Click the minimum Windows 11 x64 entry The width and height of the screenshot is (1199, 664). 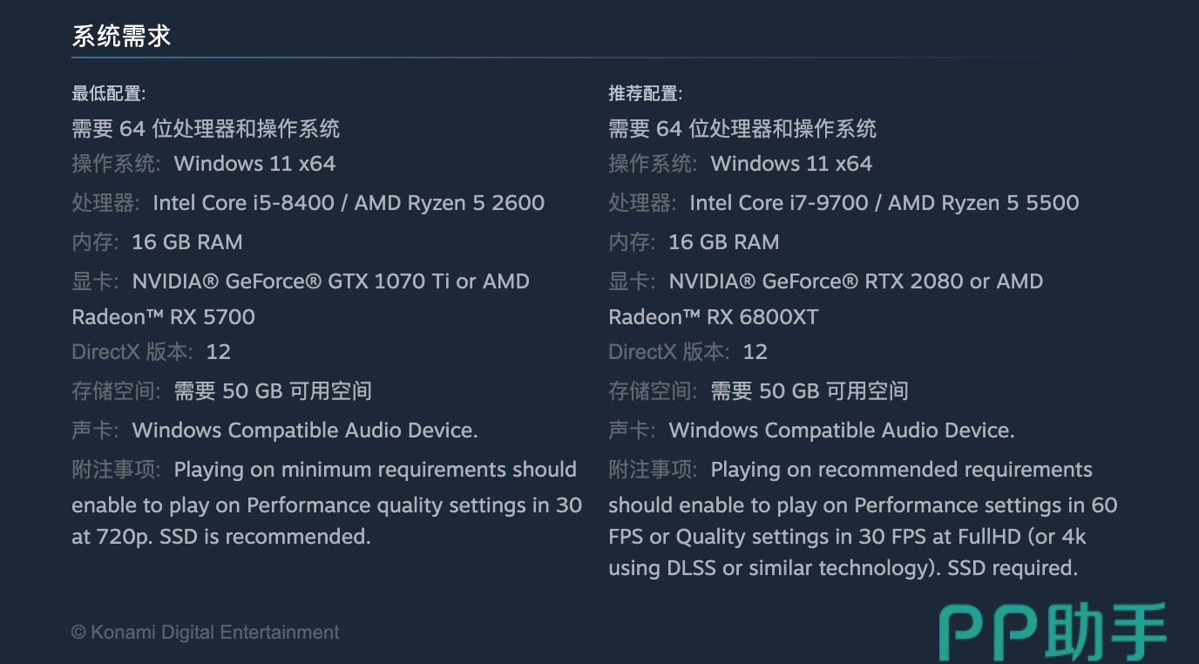point(254,164)
